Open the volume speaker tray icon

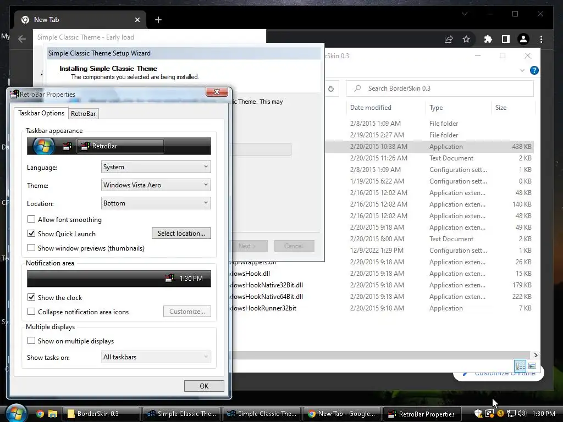522,413
